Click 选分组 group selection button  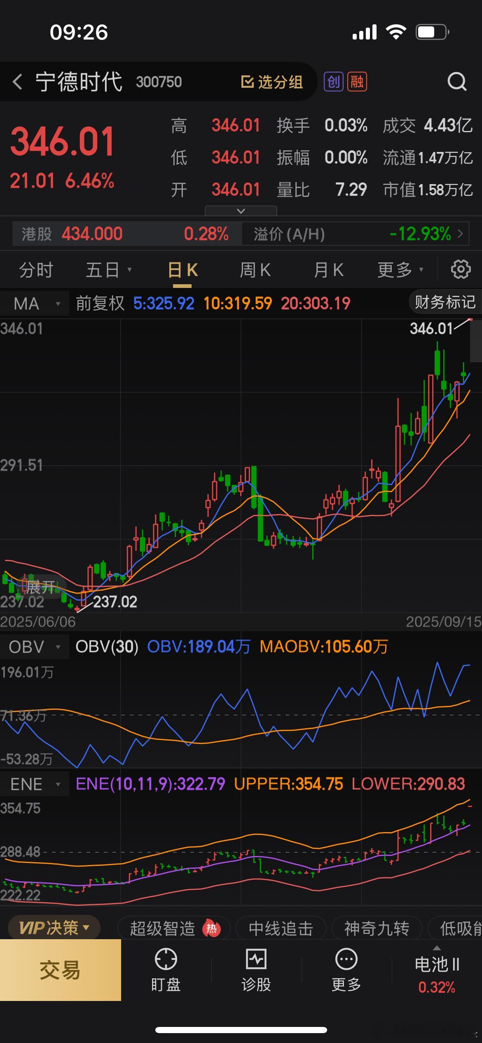point(272,82)
